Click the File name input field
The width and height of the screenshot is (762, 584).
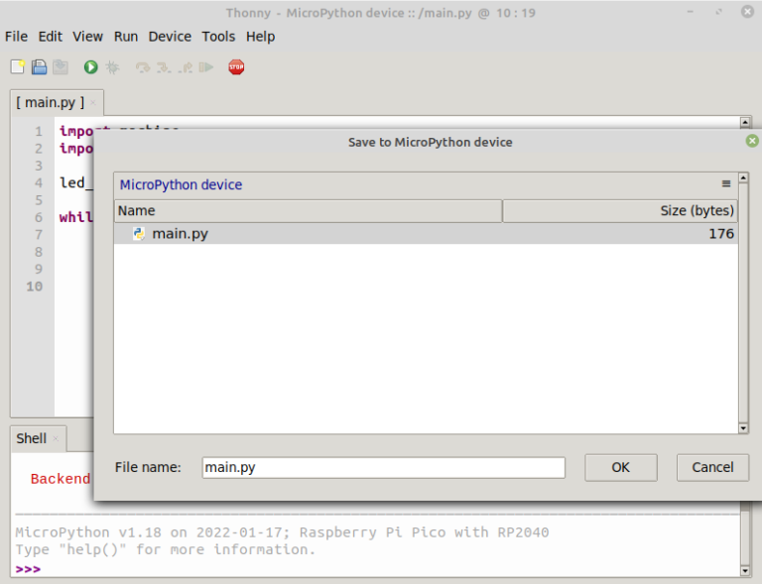383,467
